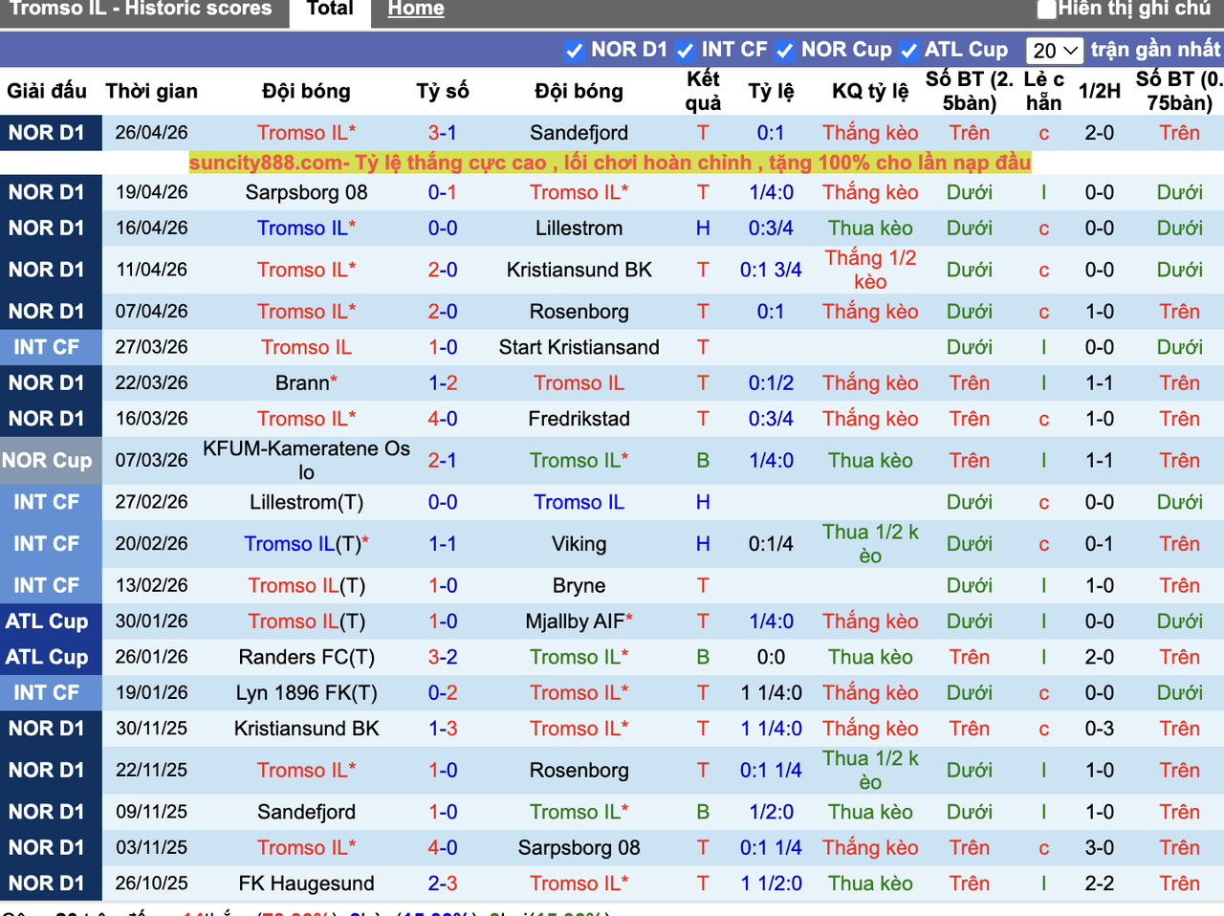Click the 0:1 3/4 odds on 11/04/26
Screen dimensions: 1224x916
[771, 270]
